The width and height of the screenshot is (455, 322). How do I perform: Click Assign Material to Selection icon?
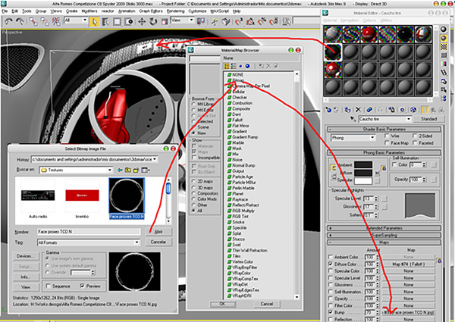[x=347, y=110]
